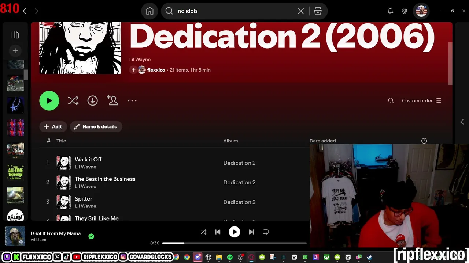Click the magnifier icon in the search bar
469x263 pixels.
[169, 11]
